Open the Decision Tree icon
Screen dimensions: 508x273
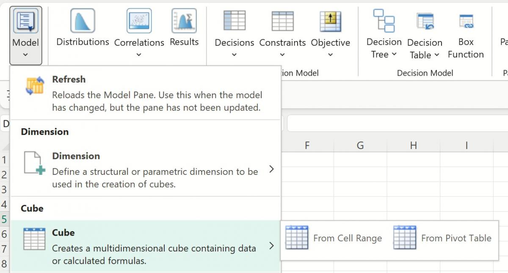click(x=384, y=21)
